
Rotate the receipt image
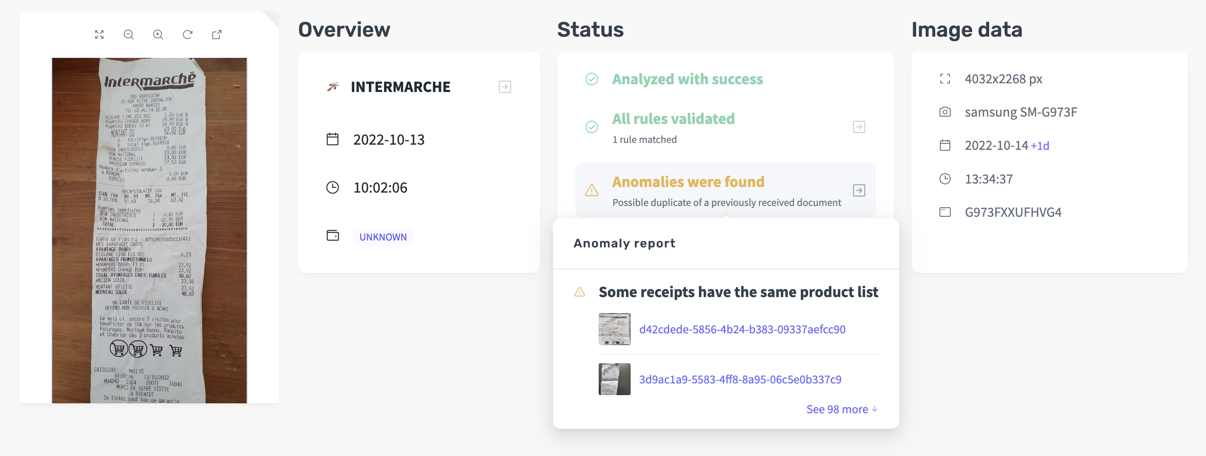pos(187,35)
